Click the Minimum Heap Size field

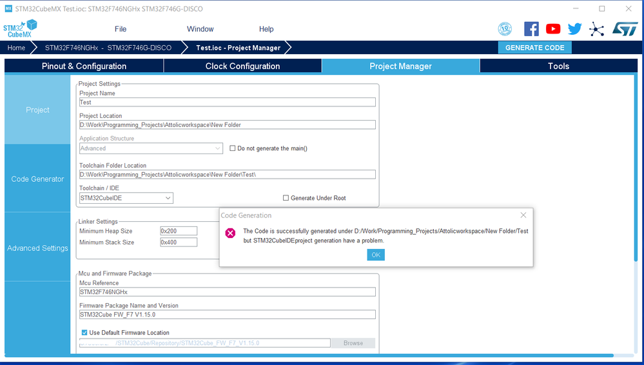[x=179, y=231]
